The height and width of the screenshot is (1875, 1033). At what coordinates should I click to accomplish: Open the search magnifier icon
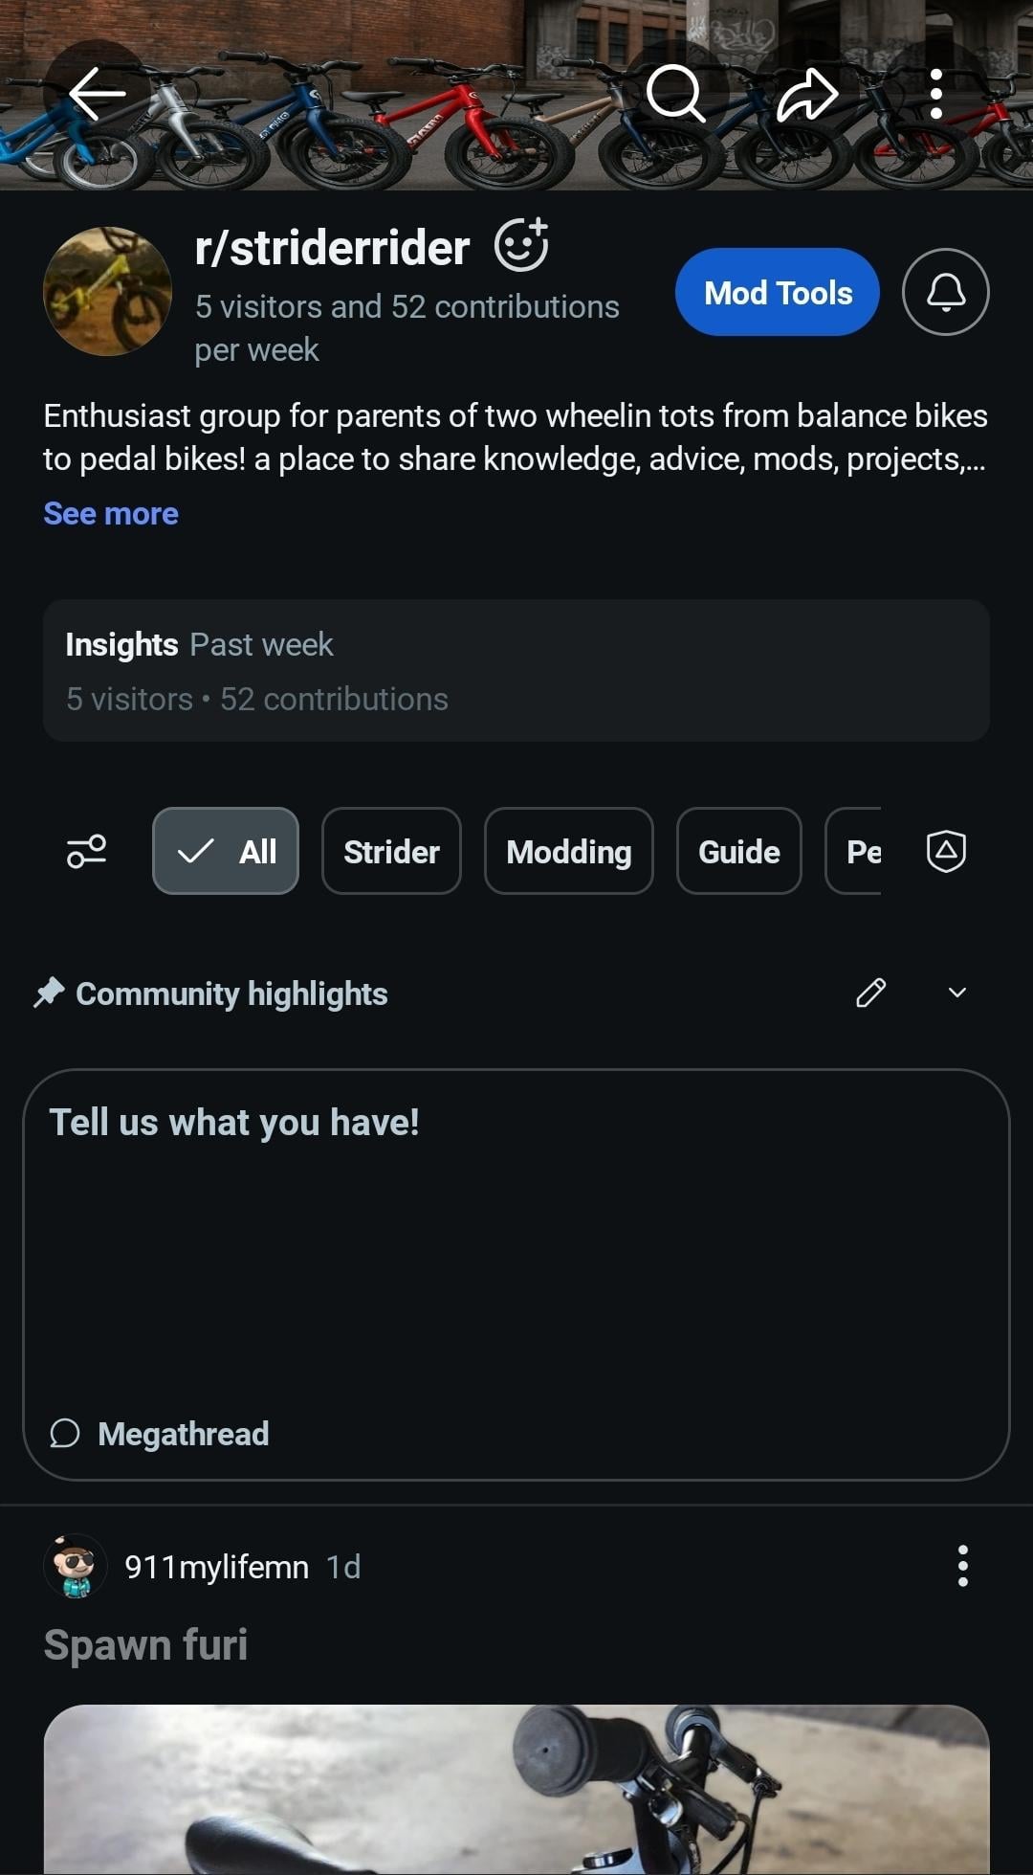click(675, 94)
